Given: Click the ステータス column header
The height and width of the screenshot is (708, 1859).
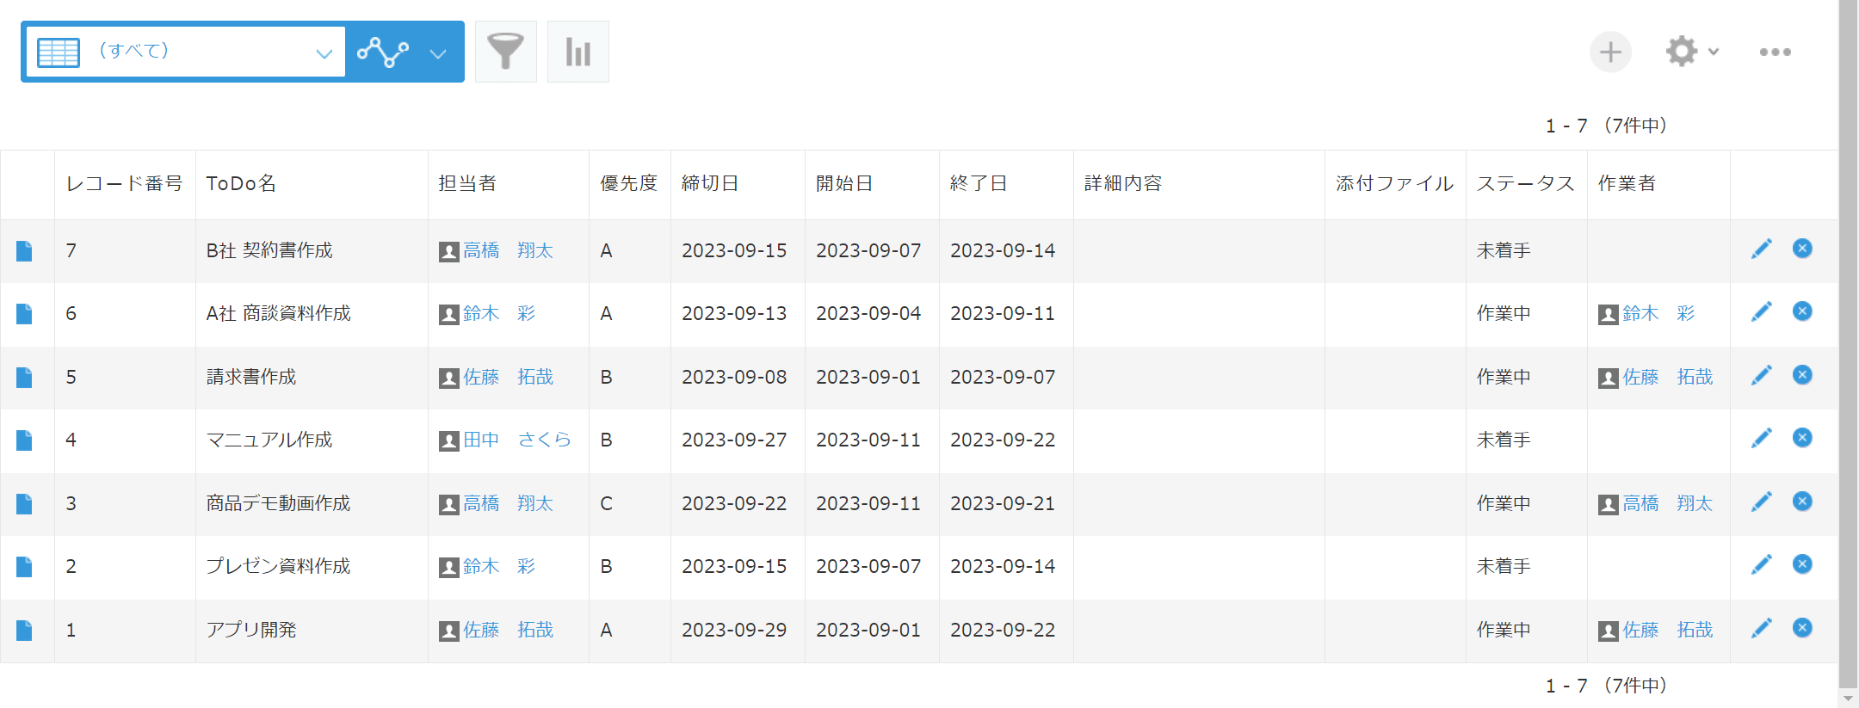Looking at the screenshot, I should point(1525,183).
